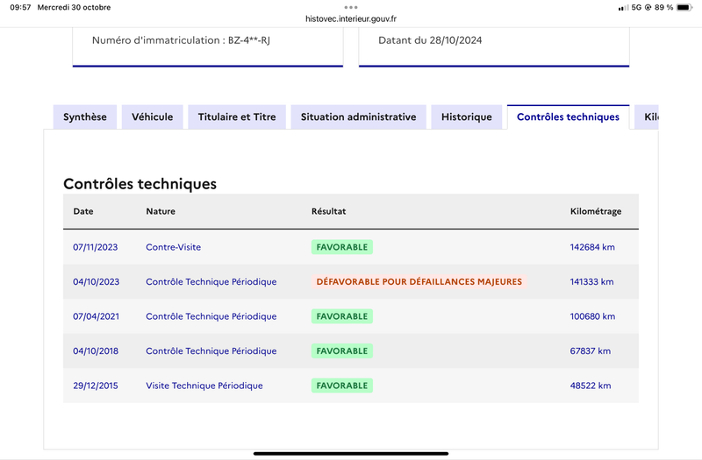Image resolution: width=702 pixels, height=460 pixels.
Task: Select the 100680 km value
Action: point(592,316)
